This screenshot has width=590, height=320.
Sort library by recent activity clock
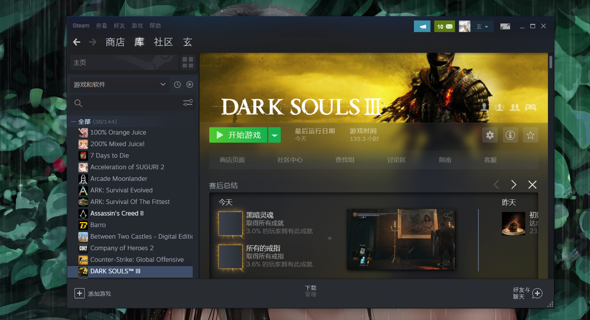[x=177, y=84]
